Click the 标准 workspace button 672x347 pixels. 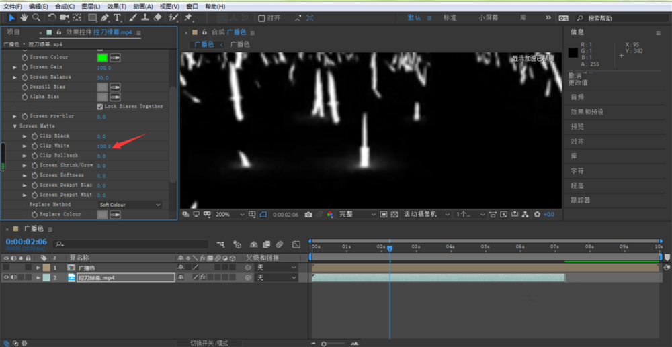450,18
